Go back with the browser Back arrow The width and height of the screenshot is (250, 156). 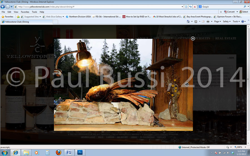pos(3,7)
